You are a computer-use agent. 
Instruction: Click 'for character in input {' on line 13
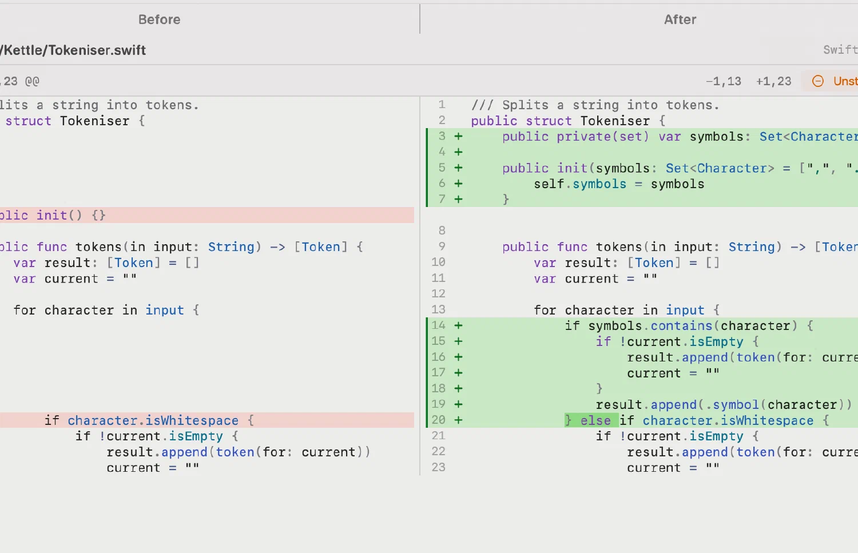click(627, 310)
